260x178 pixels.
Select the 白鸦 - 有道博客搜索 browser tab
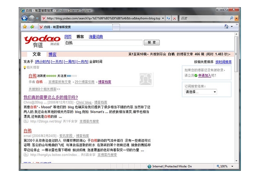(x=75, y=27)
